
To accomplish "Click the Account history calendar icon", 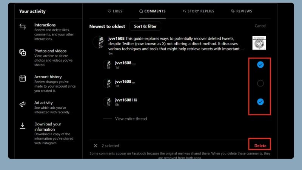I will [x=23, y=79].
